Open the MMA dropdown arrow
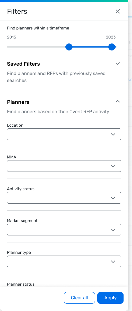132x311 pixels. 113,166
